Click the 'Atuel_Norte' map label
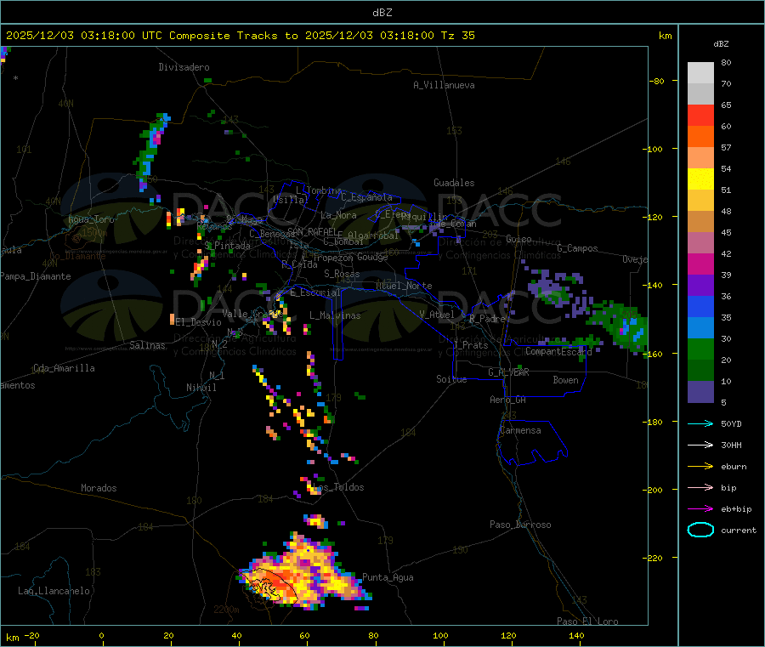 coord(404,286)
